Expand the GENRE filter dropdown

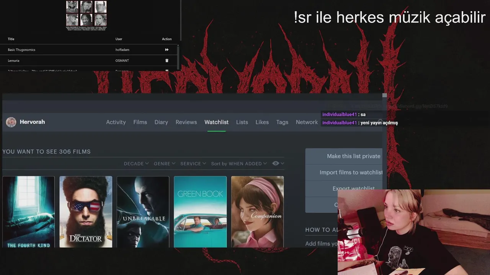pos(165,163)
